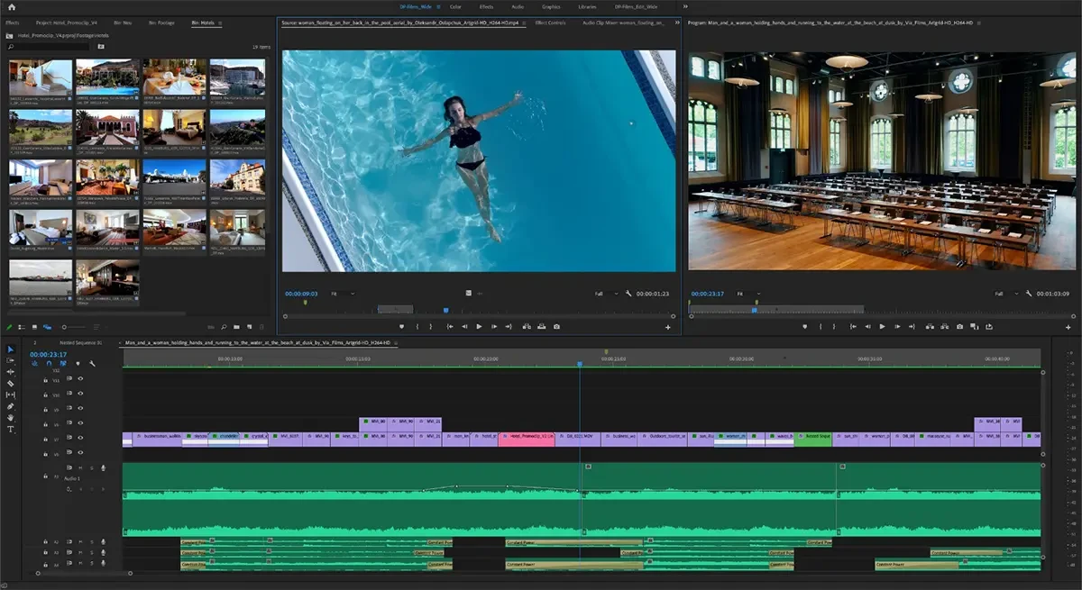Click the Home icon at top left
The width and height of the screenshot is (1082, 590).
pos(12,6)
